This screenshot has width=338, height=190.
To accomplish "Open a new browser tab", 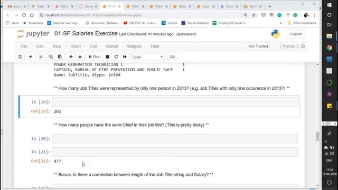I will [x=270, y=6].
